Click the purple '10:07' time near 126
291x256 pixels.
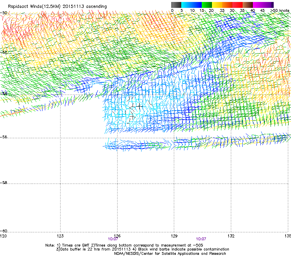pyautogui.click(x=113, y=239)
